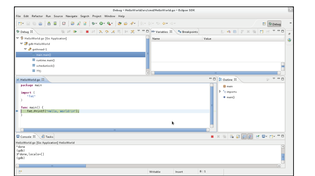
Task: Terminate the debug session from Debug toolbar
Action: (87, 31)
